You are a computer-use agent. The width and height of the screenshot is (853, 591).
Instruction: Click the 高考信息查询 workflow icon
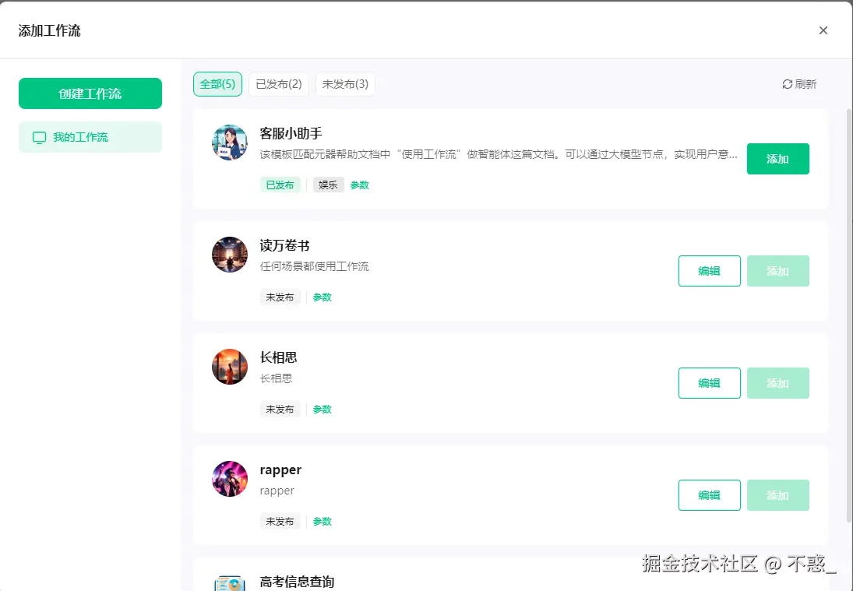click(229, 582)
